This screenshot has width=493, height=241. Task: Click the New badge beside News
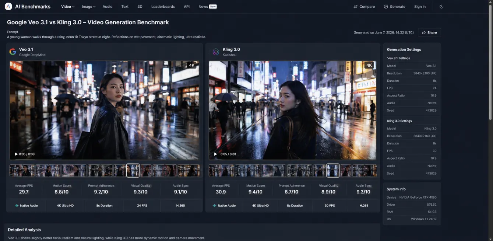click(x=213, y=7)
